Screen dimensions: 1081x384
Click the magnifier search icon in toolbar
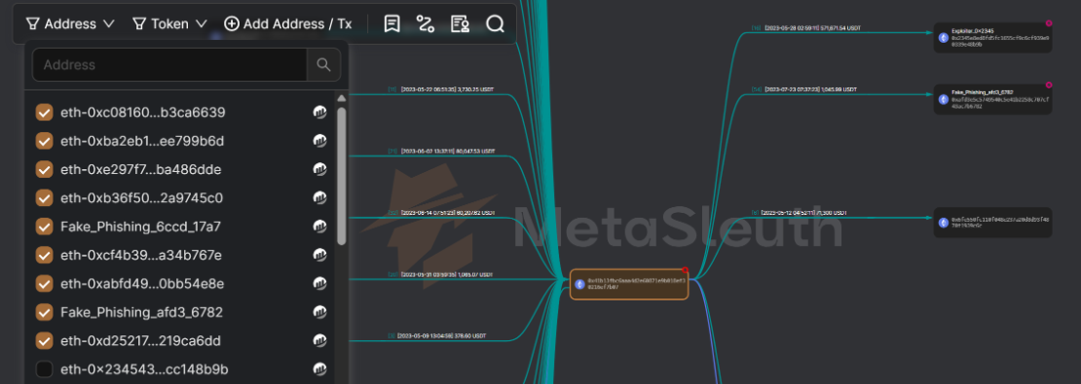pos(495,24)
